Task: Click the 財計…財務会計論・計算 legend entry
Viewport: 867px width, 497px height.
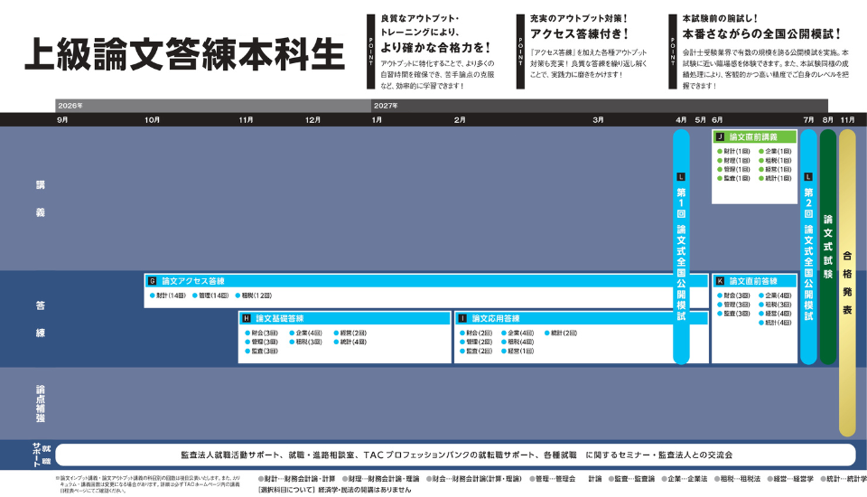Action: pyautogui.click(x=297, y=479)
